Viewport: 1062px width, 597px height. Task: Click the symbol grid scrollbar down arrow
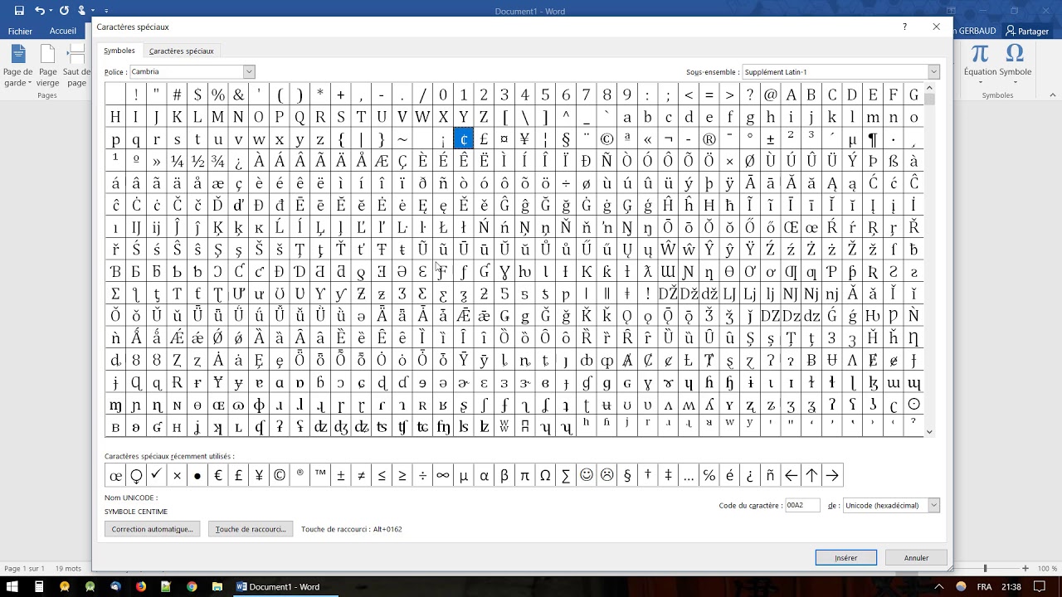pyautogui.click(x=929, y=431)
